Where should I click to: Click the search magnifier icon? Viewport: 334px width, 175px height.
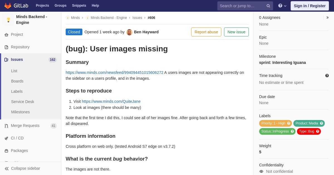point(268,6)
